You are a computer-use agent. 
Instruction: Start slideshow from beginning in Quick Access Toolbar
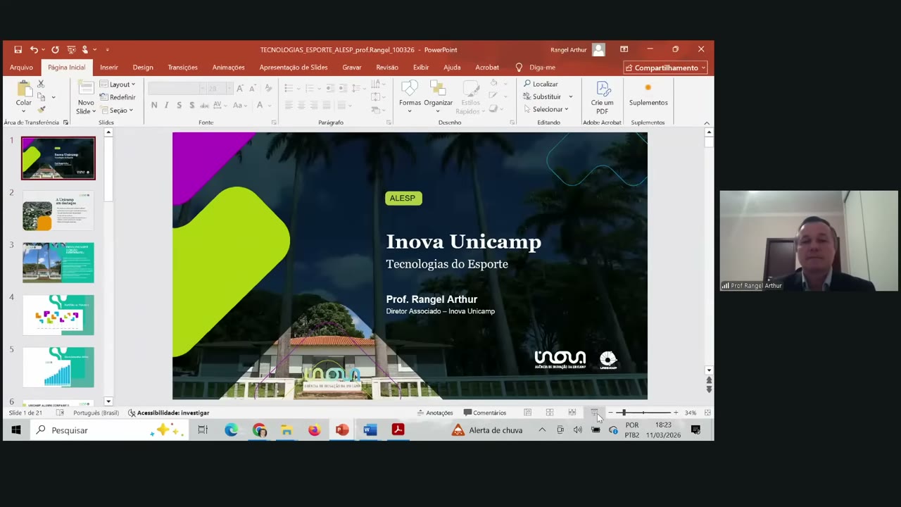point(71,50)
